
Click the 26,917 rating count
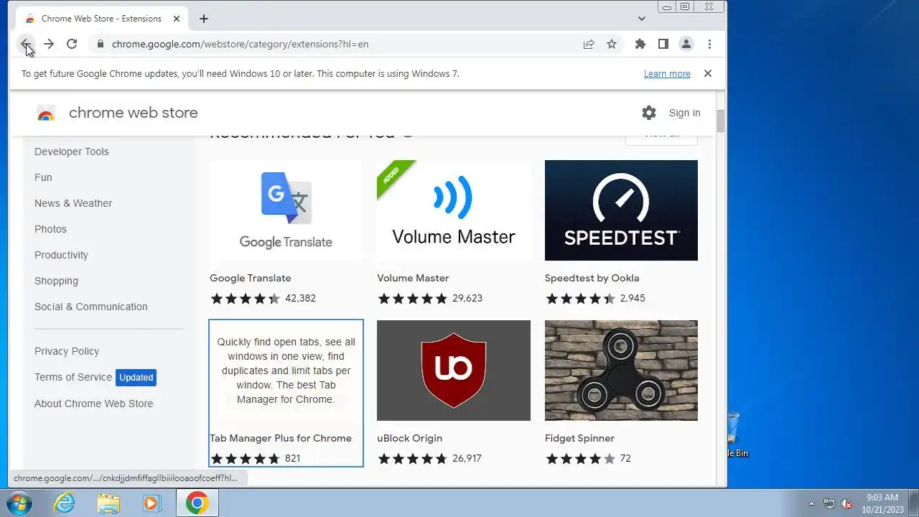coord(467,458)
